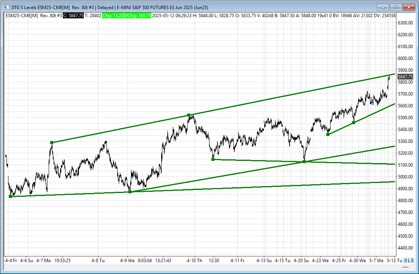Click the 'T: 28402' header value

pyautogui.click(x=93, y=16)
